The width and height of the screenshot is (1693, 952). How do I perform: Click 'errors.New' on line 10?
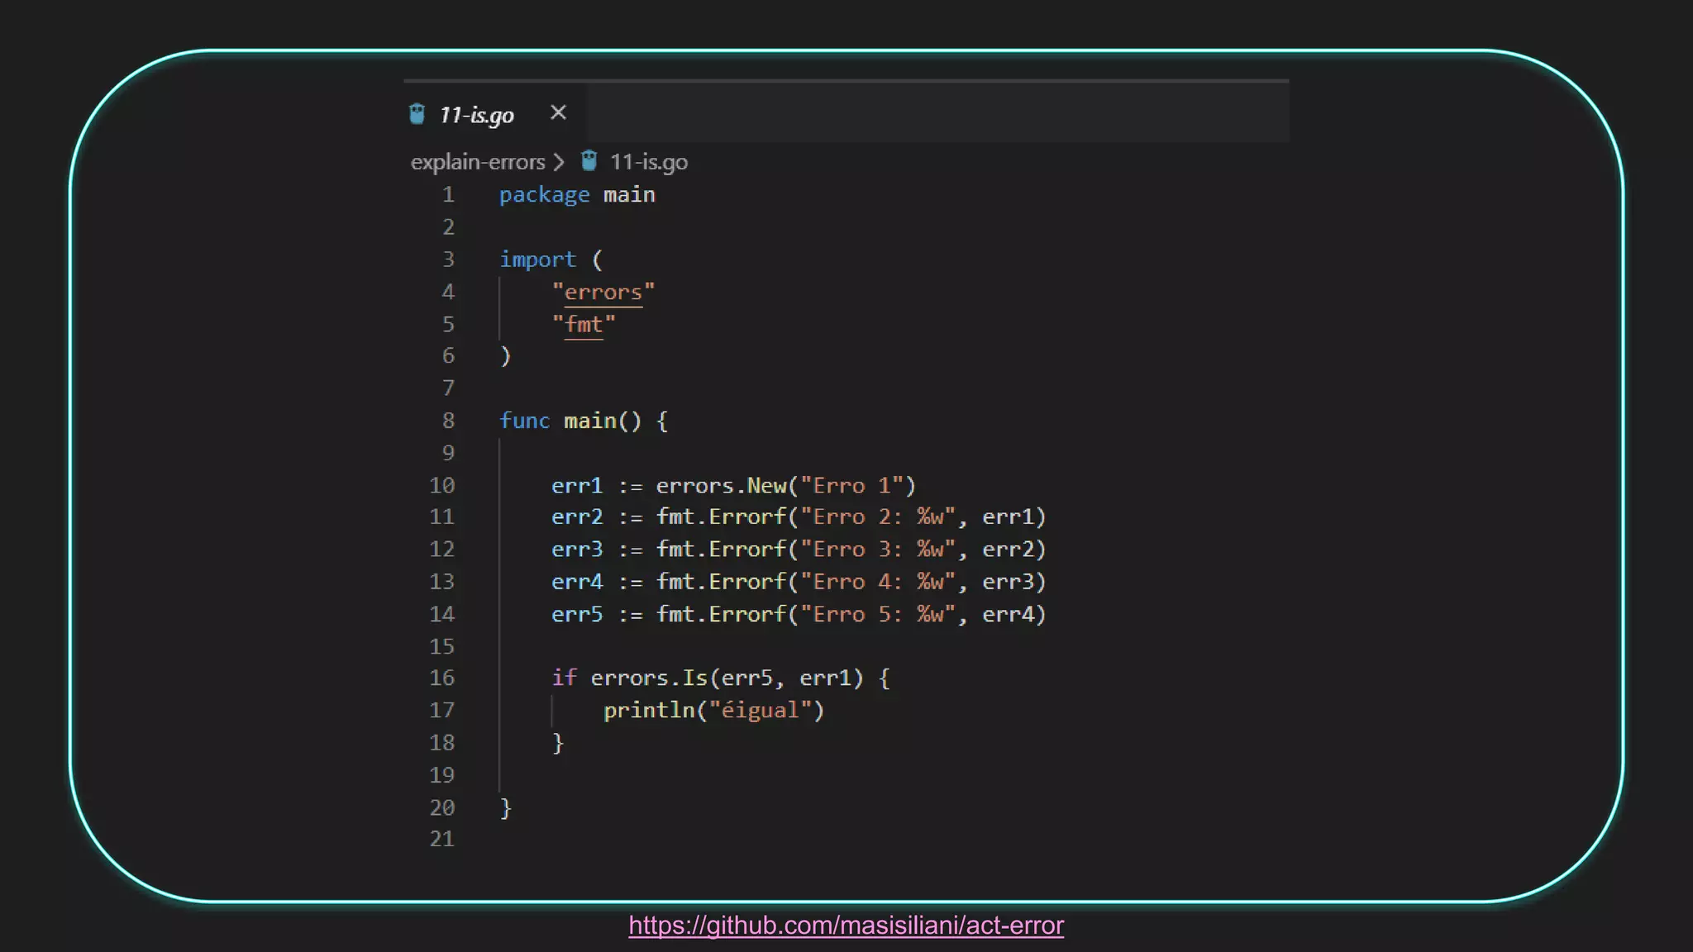click(722, 486)
